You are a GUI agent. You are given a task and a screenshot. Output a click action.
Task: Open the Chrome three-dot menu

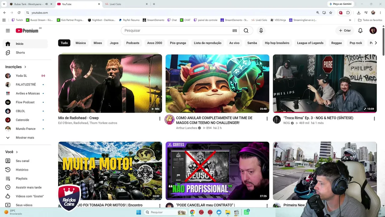[x=380, y=13]
